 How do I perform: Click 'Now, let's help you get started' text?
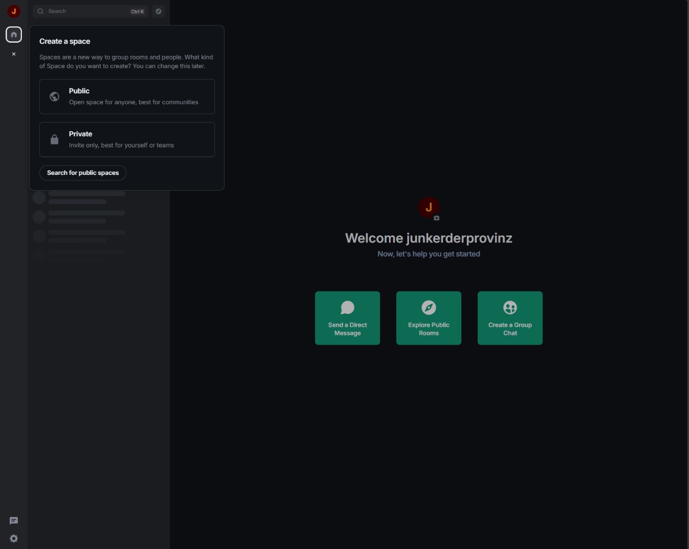[429, 254]
